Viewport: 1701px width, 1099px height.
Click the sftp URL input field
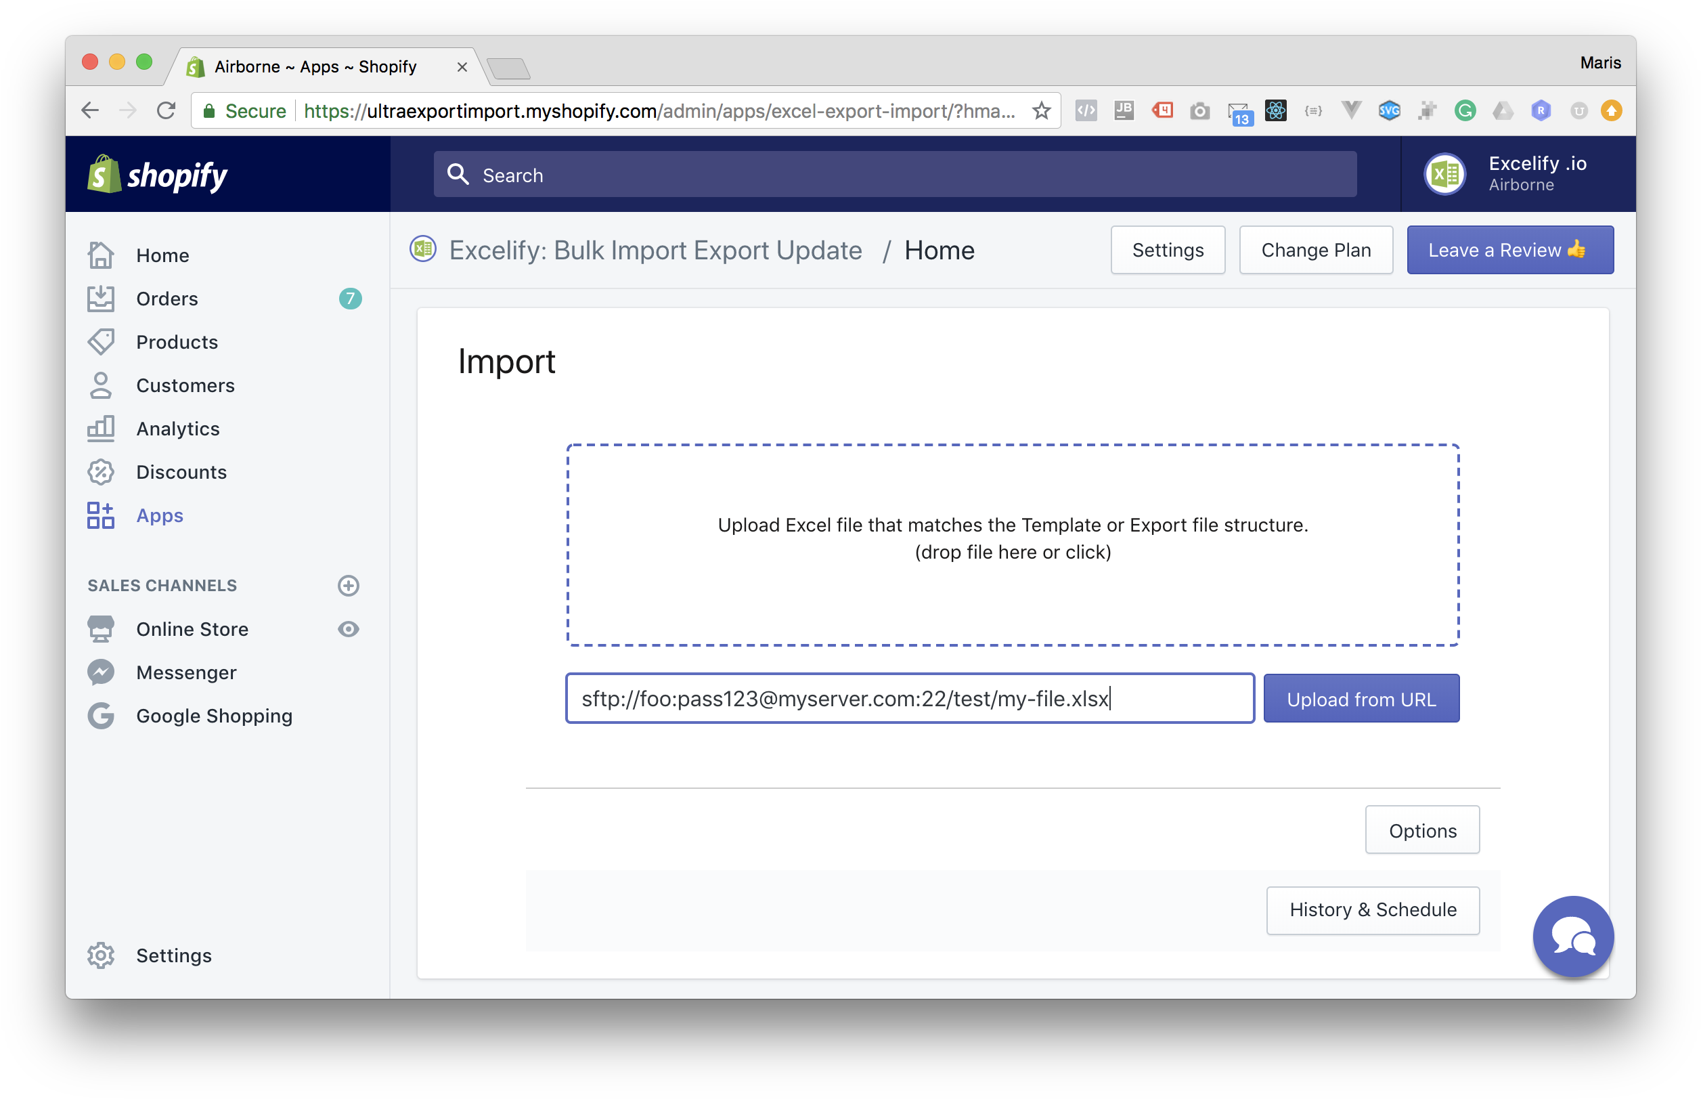[909, 698]
